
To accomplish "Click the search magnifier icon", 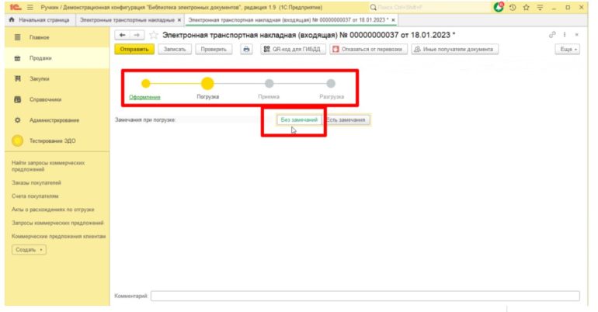I will point(373,7).
